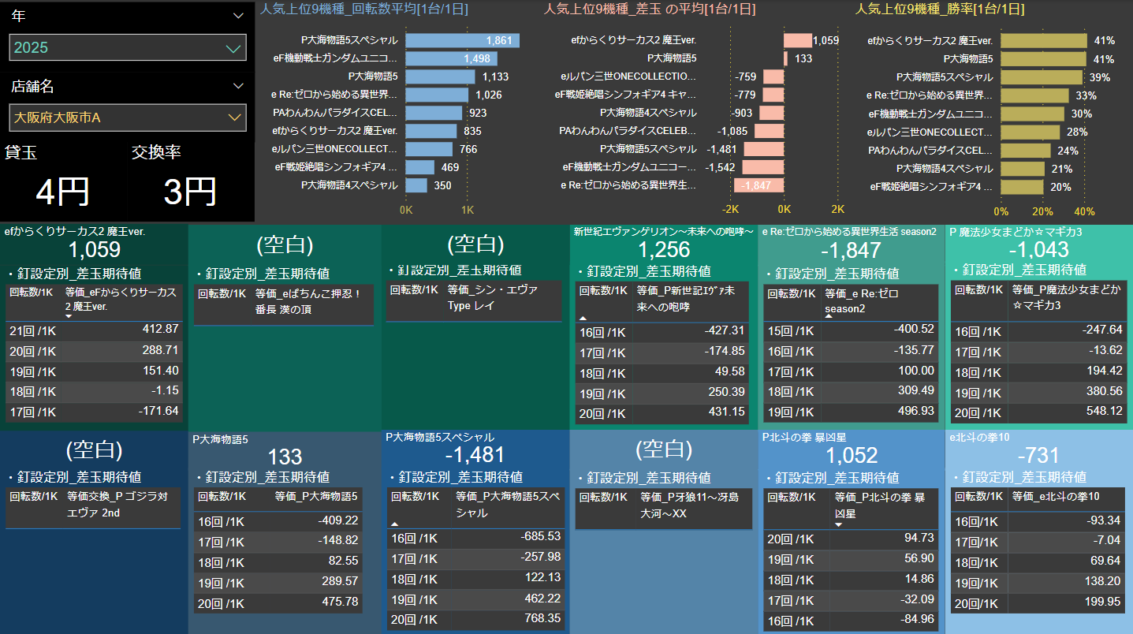
Task: Select the からくりサーカス2 bar showing 1,059 in 差玉 chart
Action: click(x=797, y=40)
